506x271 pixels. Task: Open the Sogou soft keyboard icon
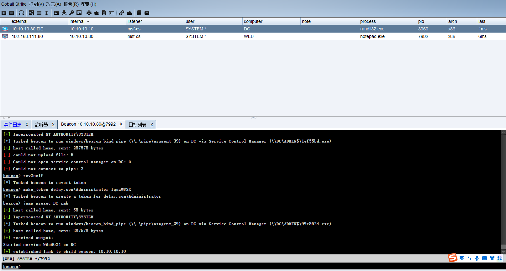click(484, 258)
